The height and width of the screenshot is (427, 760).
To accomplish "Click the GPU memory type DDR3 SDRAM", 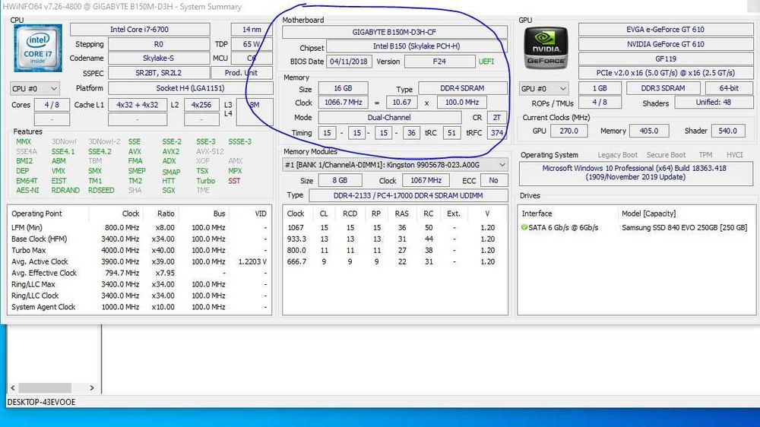I will 663,88.
